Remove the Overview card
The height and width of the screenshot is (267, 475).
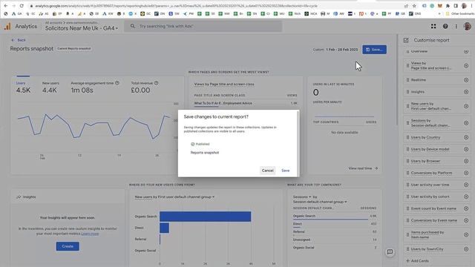click(466, 51)
